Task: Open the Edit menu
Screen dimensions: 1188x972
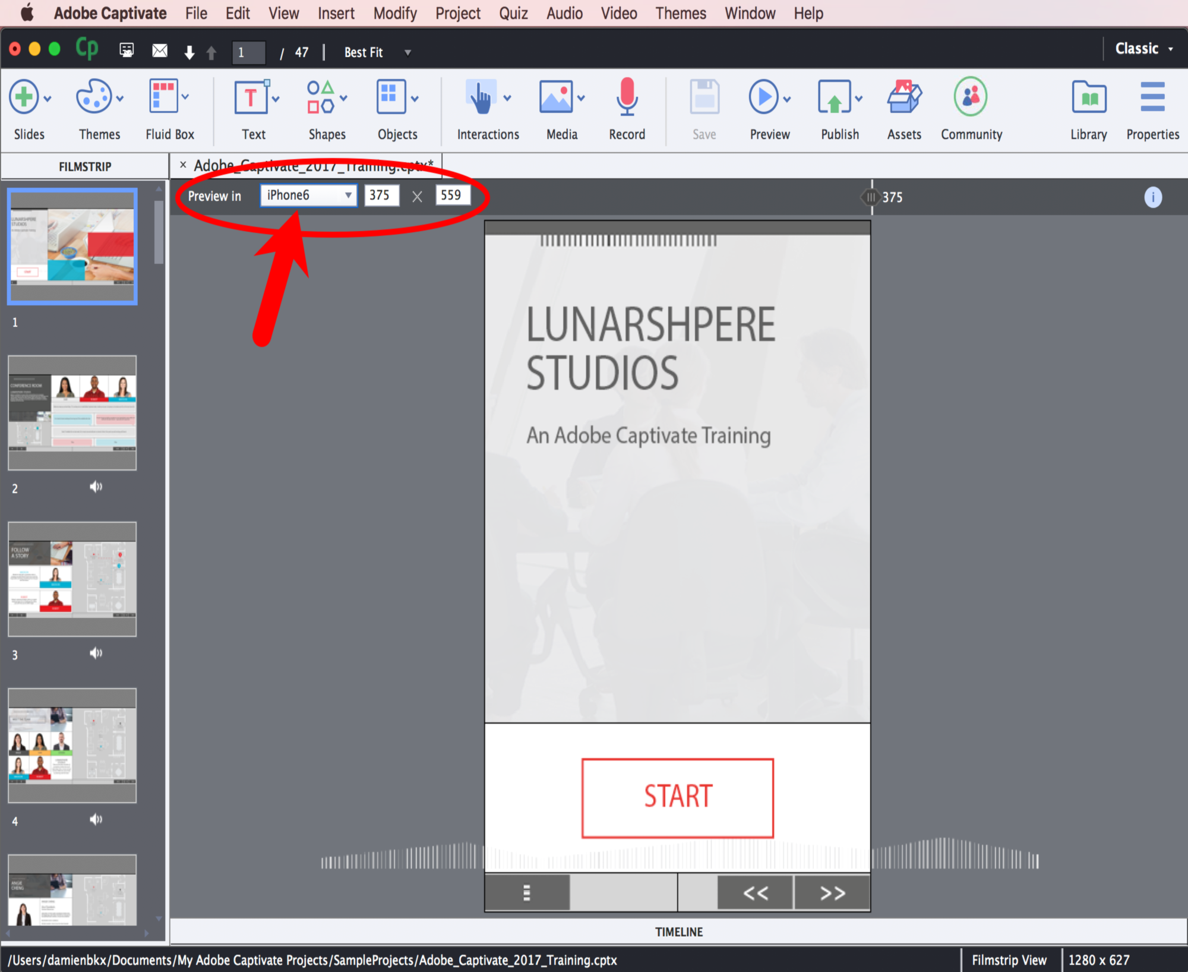Action: click(238, 13)
